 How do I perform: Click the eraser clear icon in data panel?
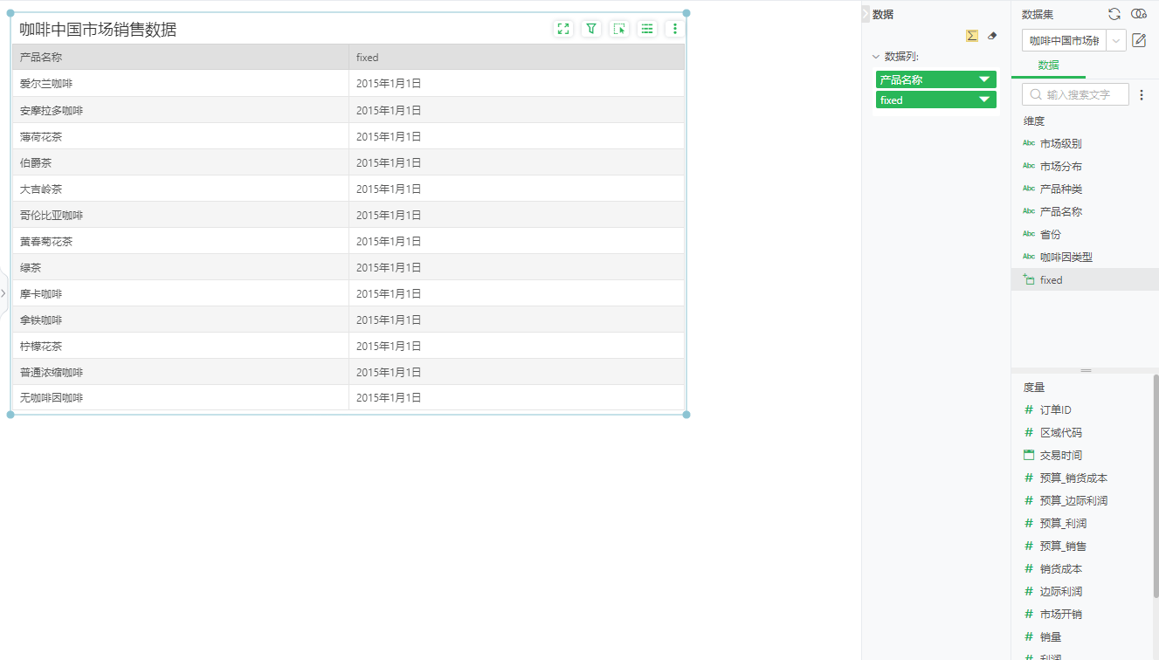click(991, 36)
